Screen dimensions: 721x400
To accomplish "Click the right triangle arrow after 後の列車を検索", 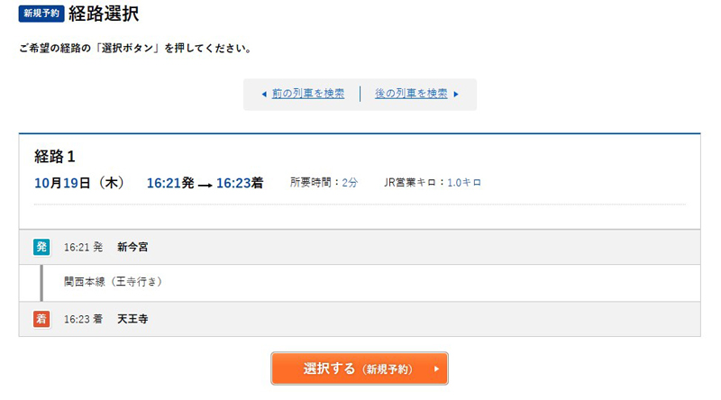I will (456, 95).
